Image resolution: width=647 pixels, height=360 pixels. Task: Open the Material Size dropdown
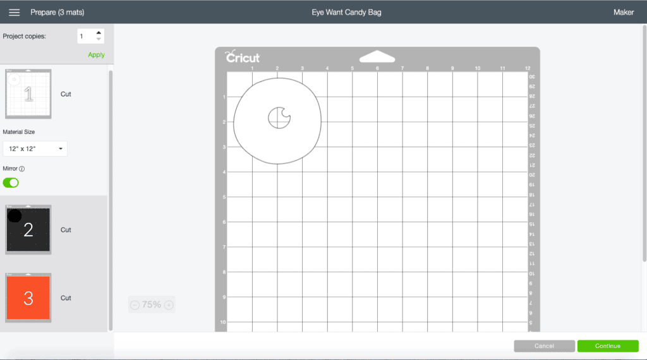(35, 149)
